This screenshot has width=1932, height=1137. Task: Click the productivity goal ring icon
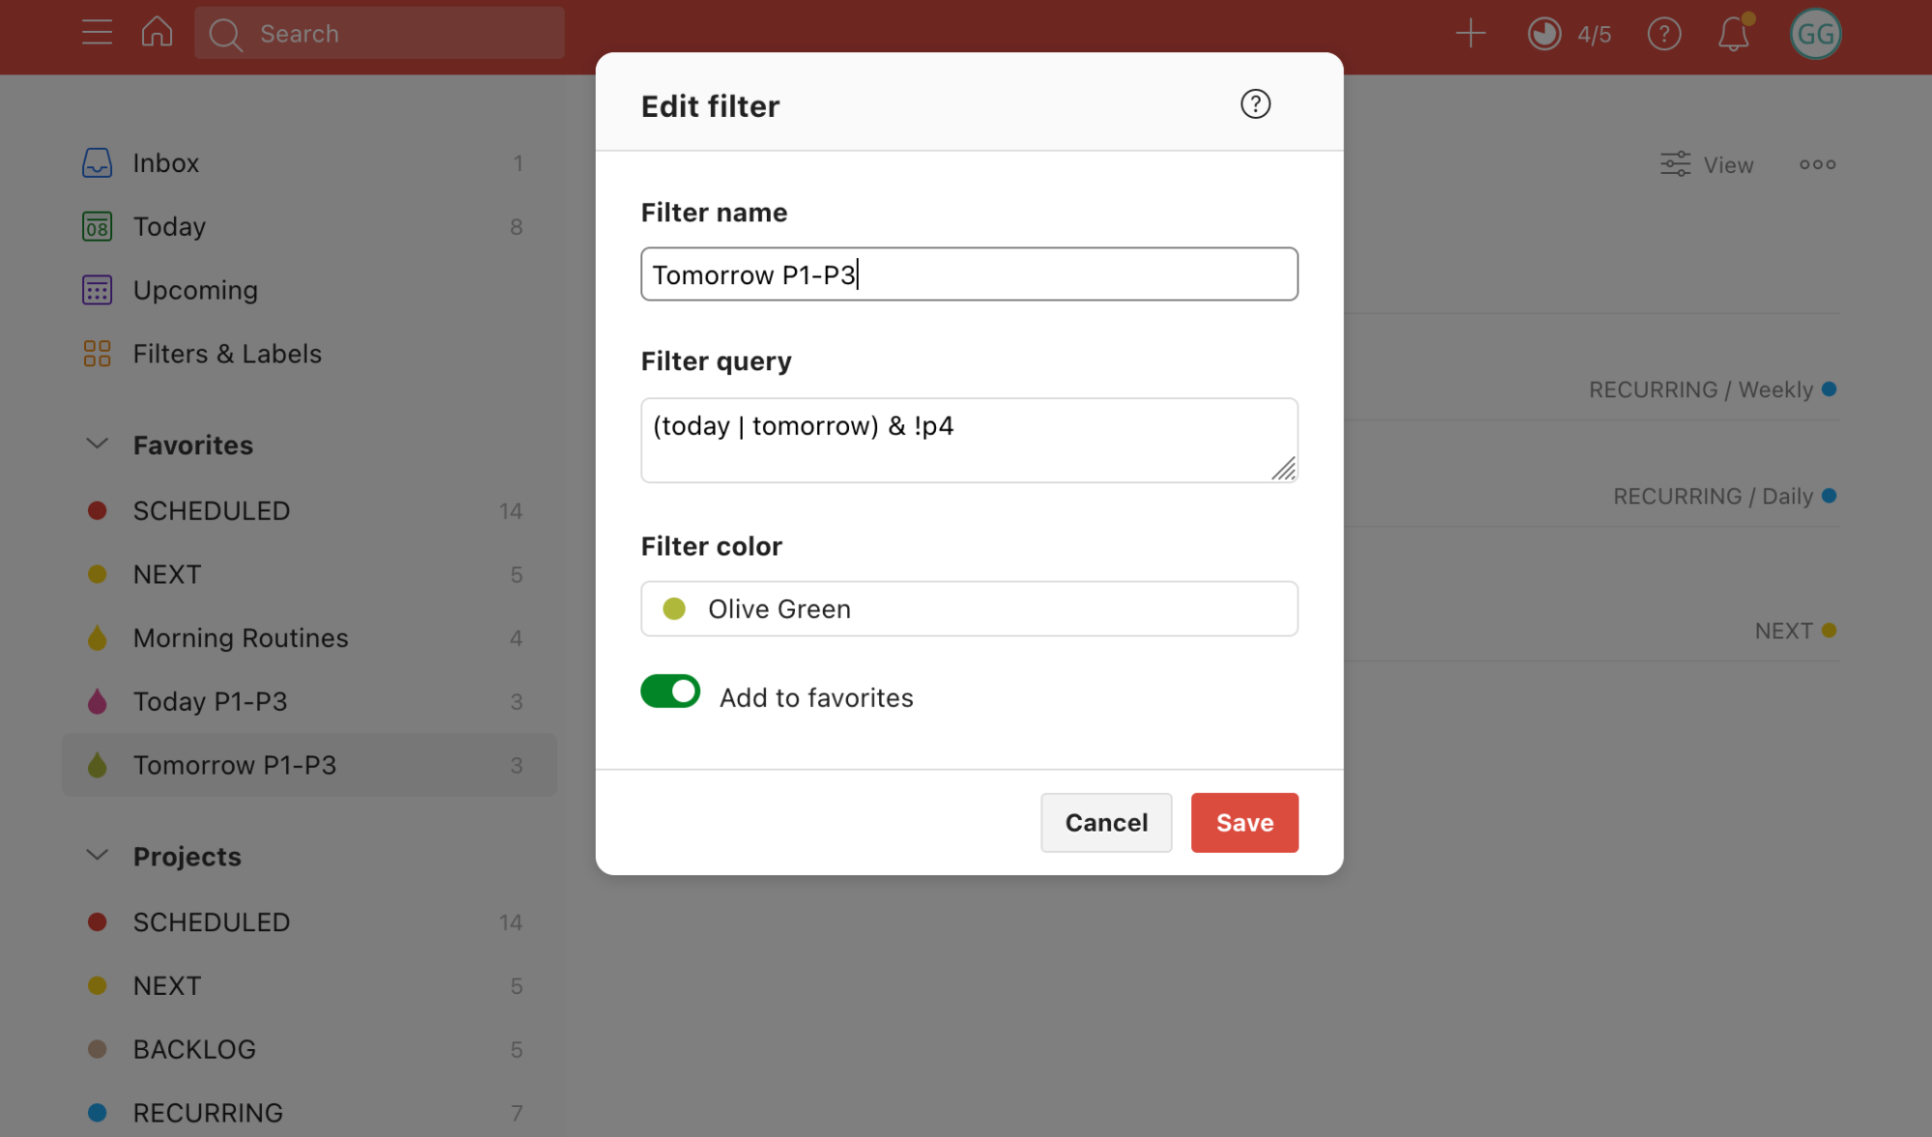pos(1543,33)
